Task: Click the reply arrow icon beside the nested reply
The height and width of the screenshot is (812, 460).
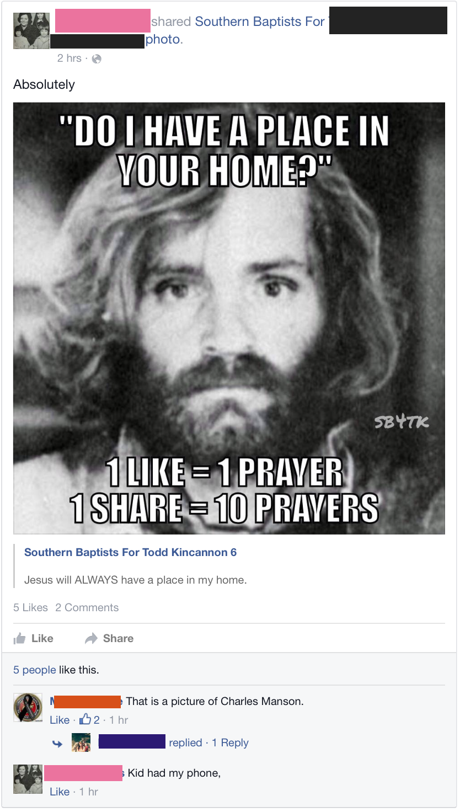Action: click(56, 743)
